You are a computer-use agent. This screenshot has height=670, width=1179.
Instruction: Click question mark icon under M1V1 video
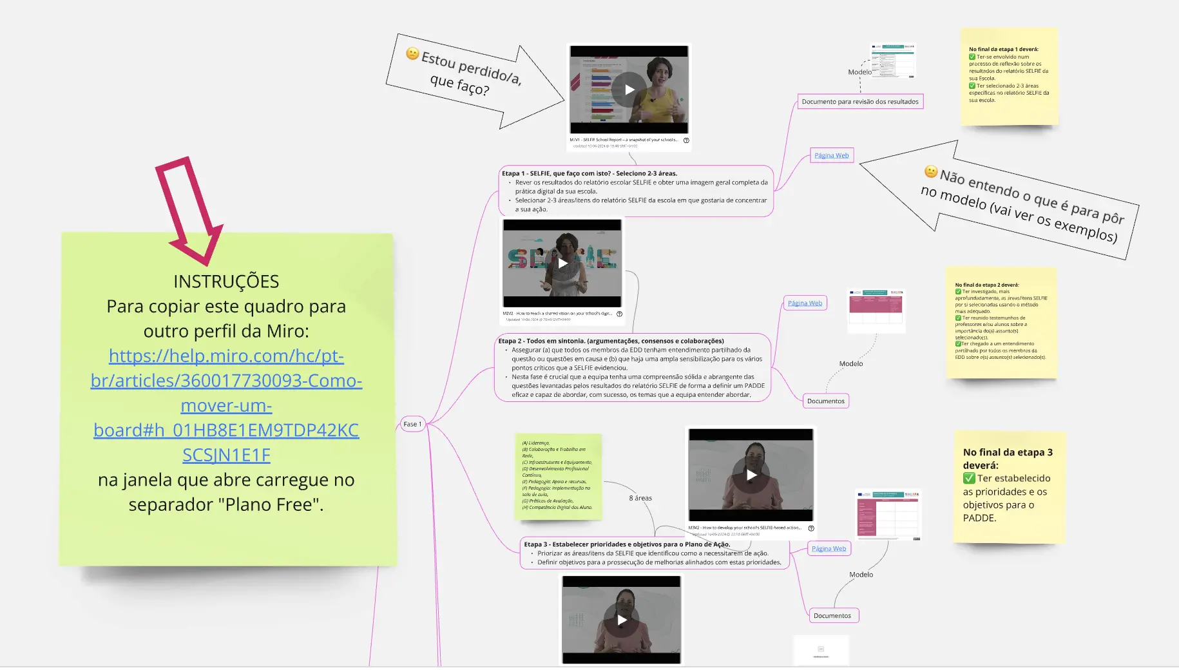(686, 140)
